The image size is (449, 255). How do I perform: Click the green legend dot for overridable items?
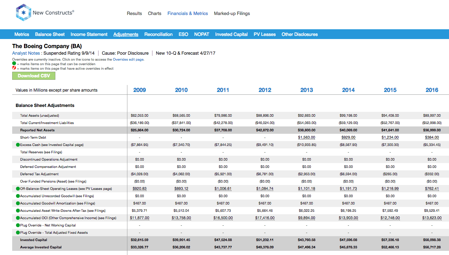click(14, 64)
